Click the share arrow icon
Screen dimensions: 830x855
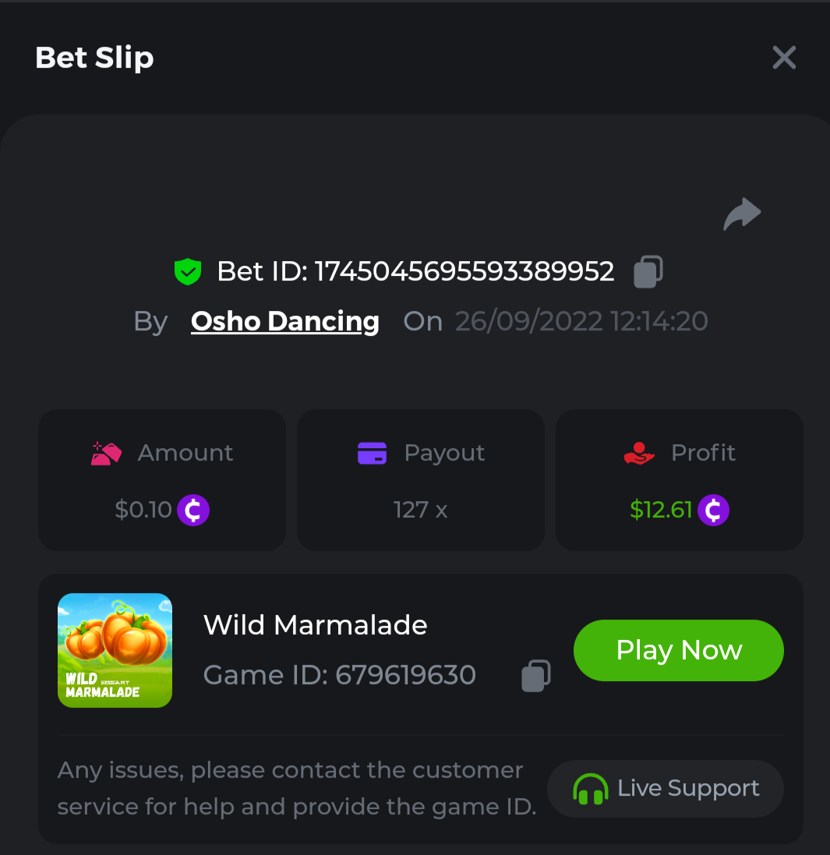coord(742,214)
